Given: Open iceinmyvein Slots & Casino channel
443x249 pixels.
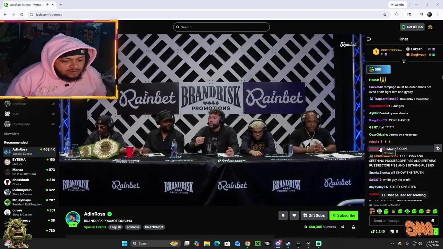Looking at the screenshot, I should coord(29,192).
